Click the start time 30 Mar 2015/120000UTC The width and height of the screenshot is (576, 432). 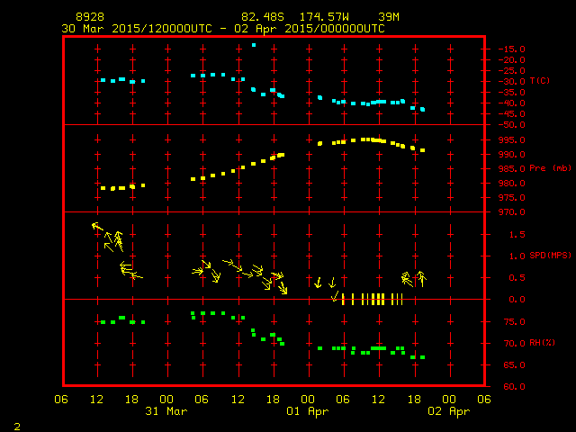[x=137, y=29]
